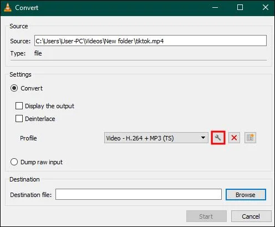
Task: Select the Dump raw input option
Action: (x=14, y=162)
